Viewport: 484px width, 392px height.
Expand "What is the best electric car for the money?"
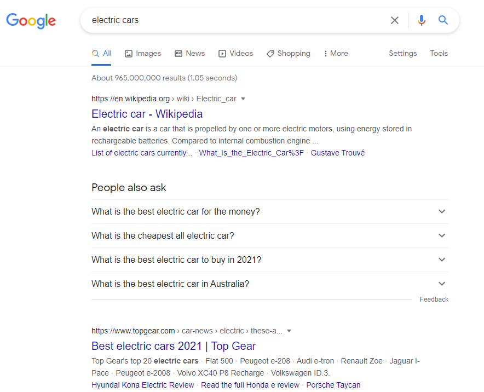point(442,211)
